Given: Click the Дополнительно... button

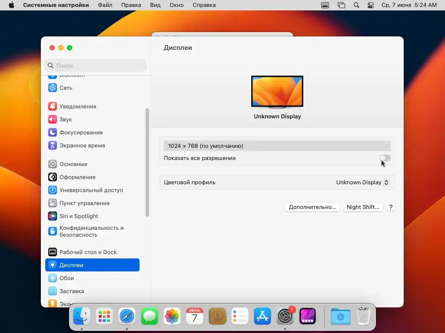Looking at the screenshot, I should [x=312, y=207].
